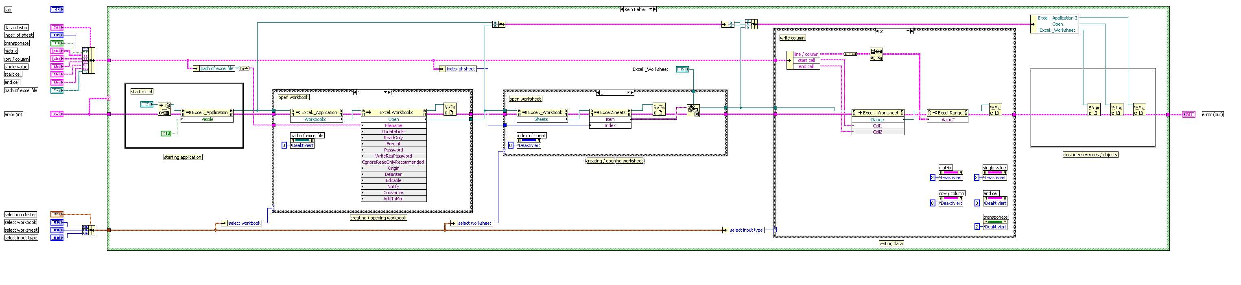This screenshot has height=285, width=1241.
Task: Click the array function node in write column
Action: coord(876,54)
